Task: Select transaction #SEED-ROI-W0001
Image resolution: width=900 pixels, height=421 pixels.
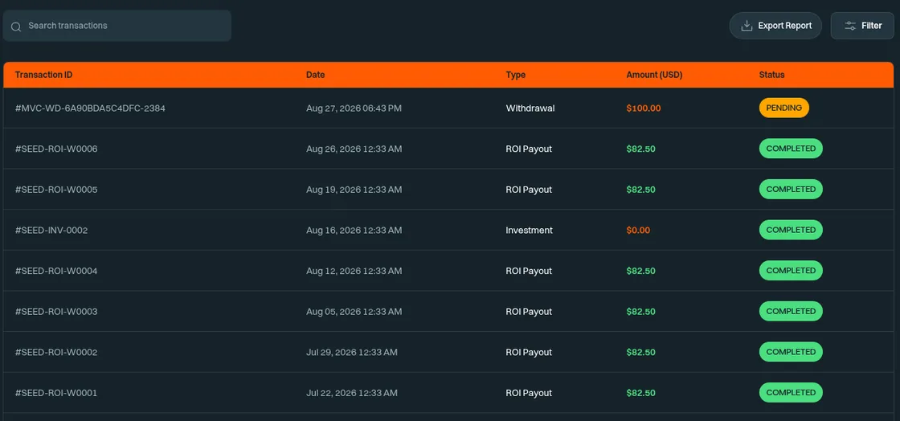Action: click(x=56, y=393)
